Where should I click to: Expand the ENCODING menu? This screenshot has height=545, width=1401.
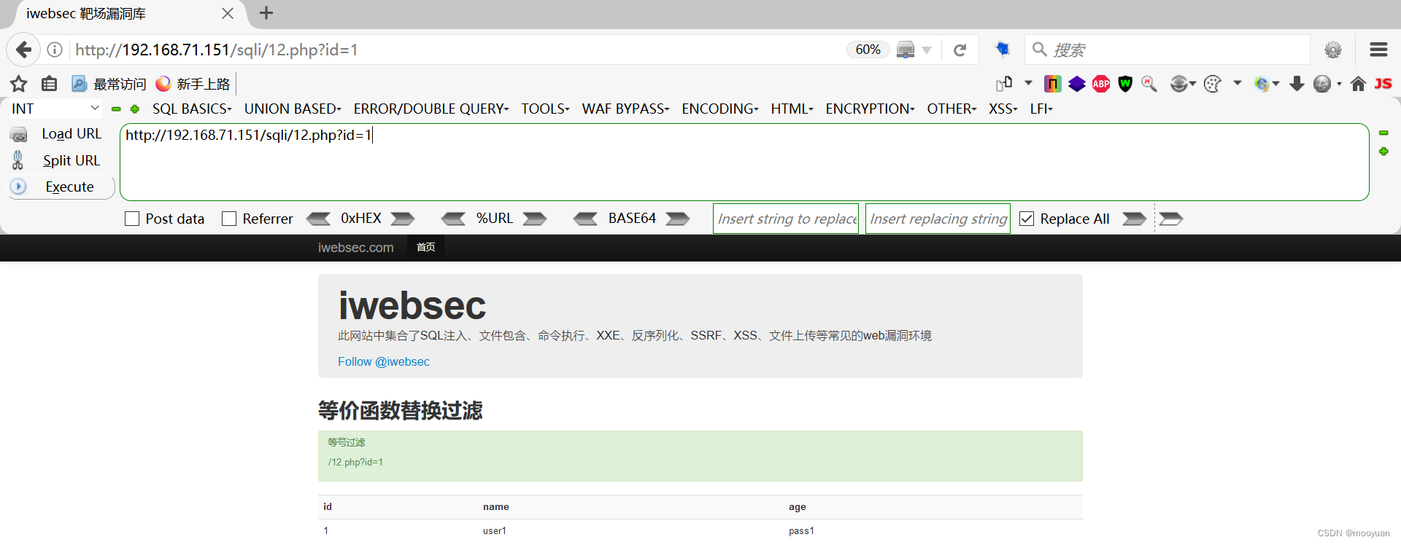[x=720, y=109]
